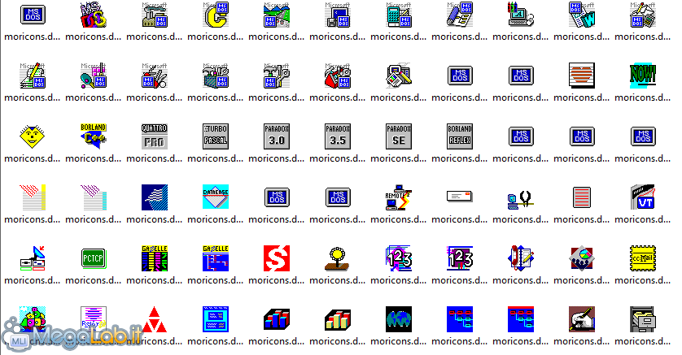
Task: Select the yellow smiling diamond face icon
Action: click(33, 136)
